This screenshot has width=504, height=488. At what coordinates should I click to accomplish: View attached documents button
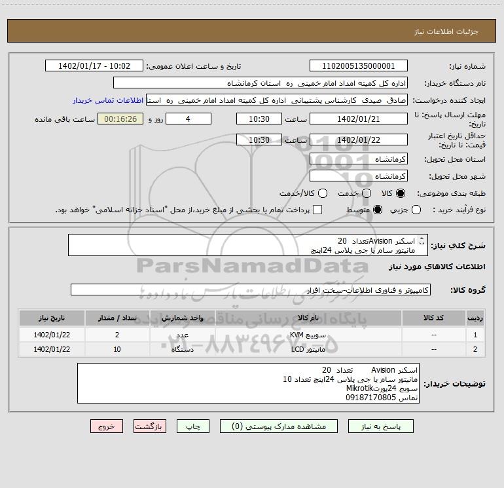click(x=279, y=426)
